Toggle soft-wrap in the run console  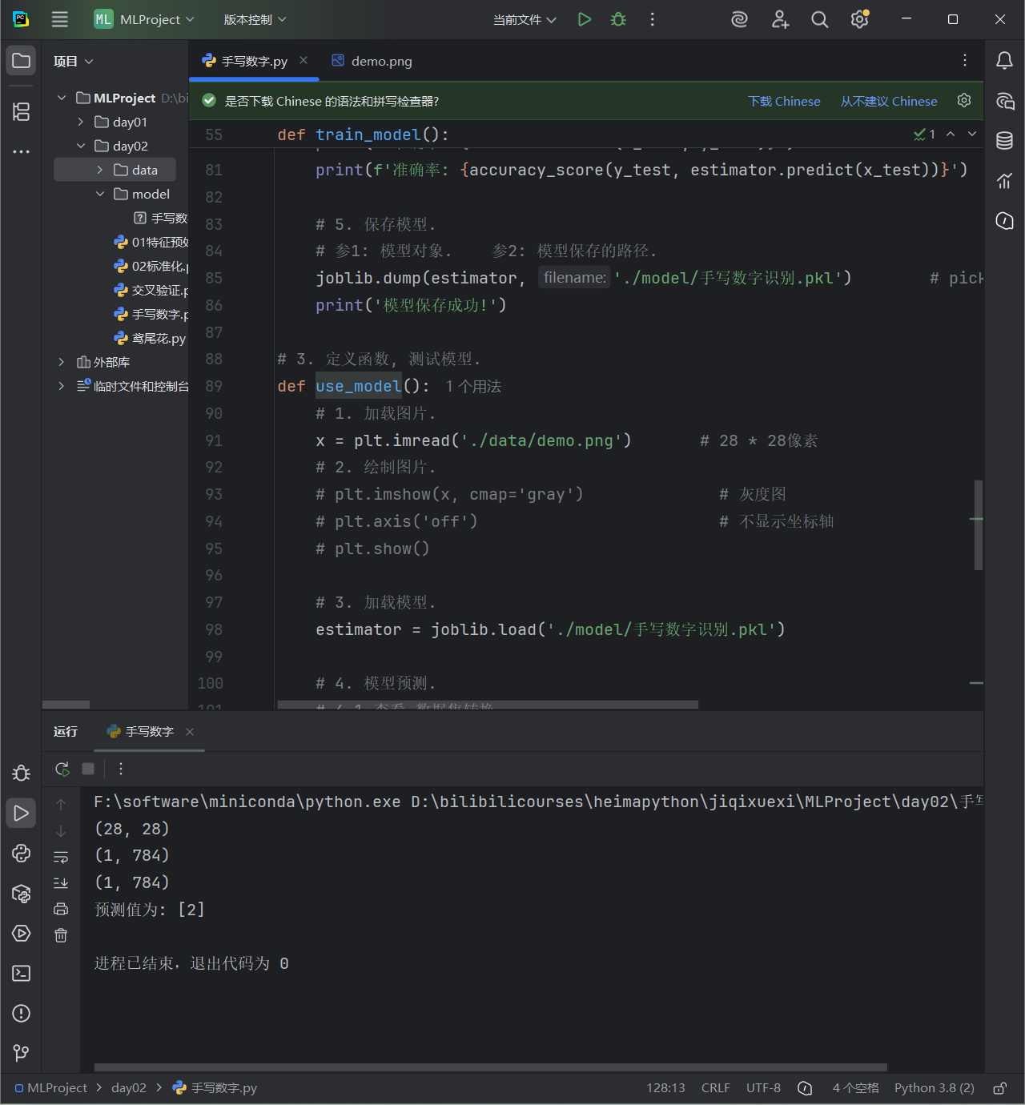[x=61, y=857]
